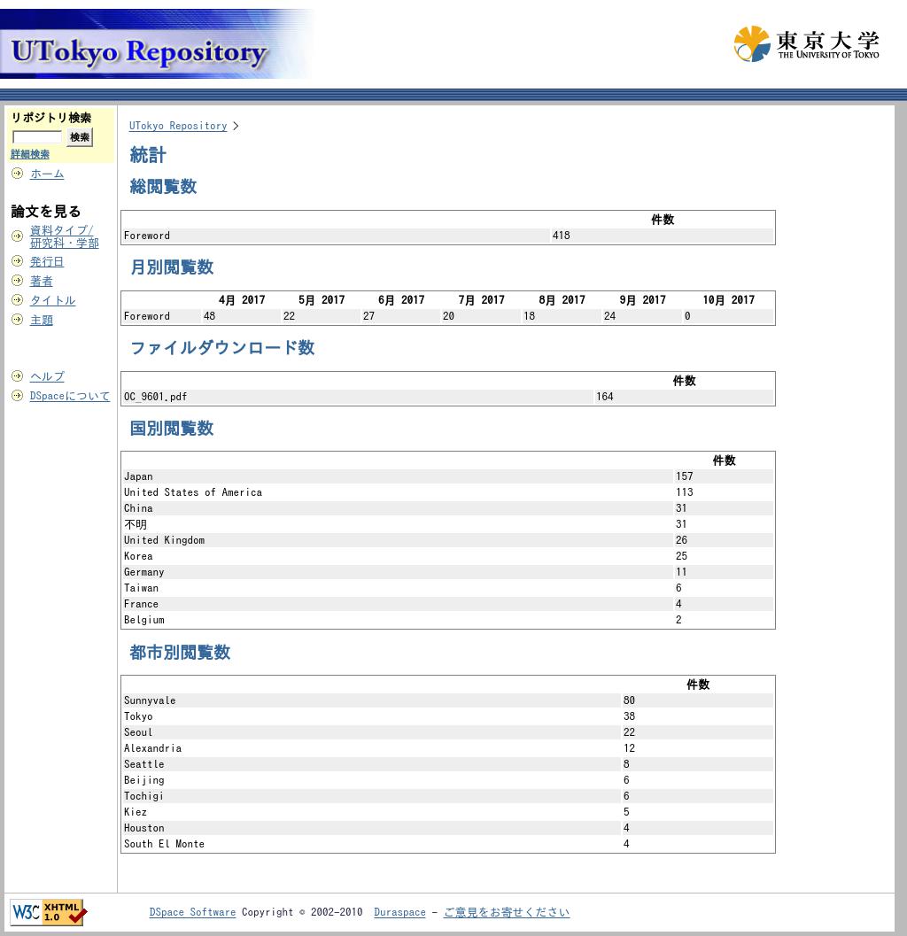
Task: Click the Beijing city row
Action: (x=448, y=780)
